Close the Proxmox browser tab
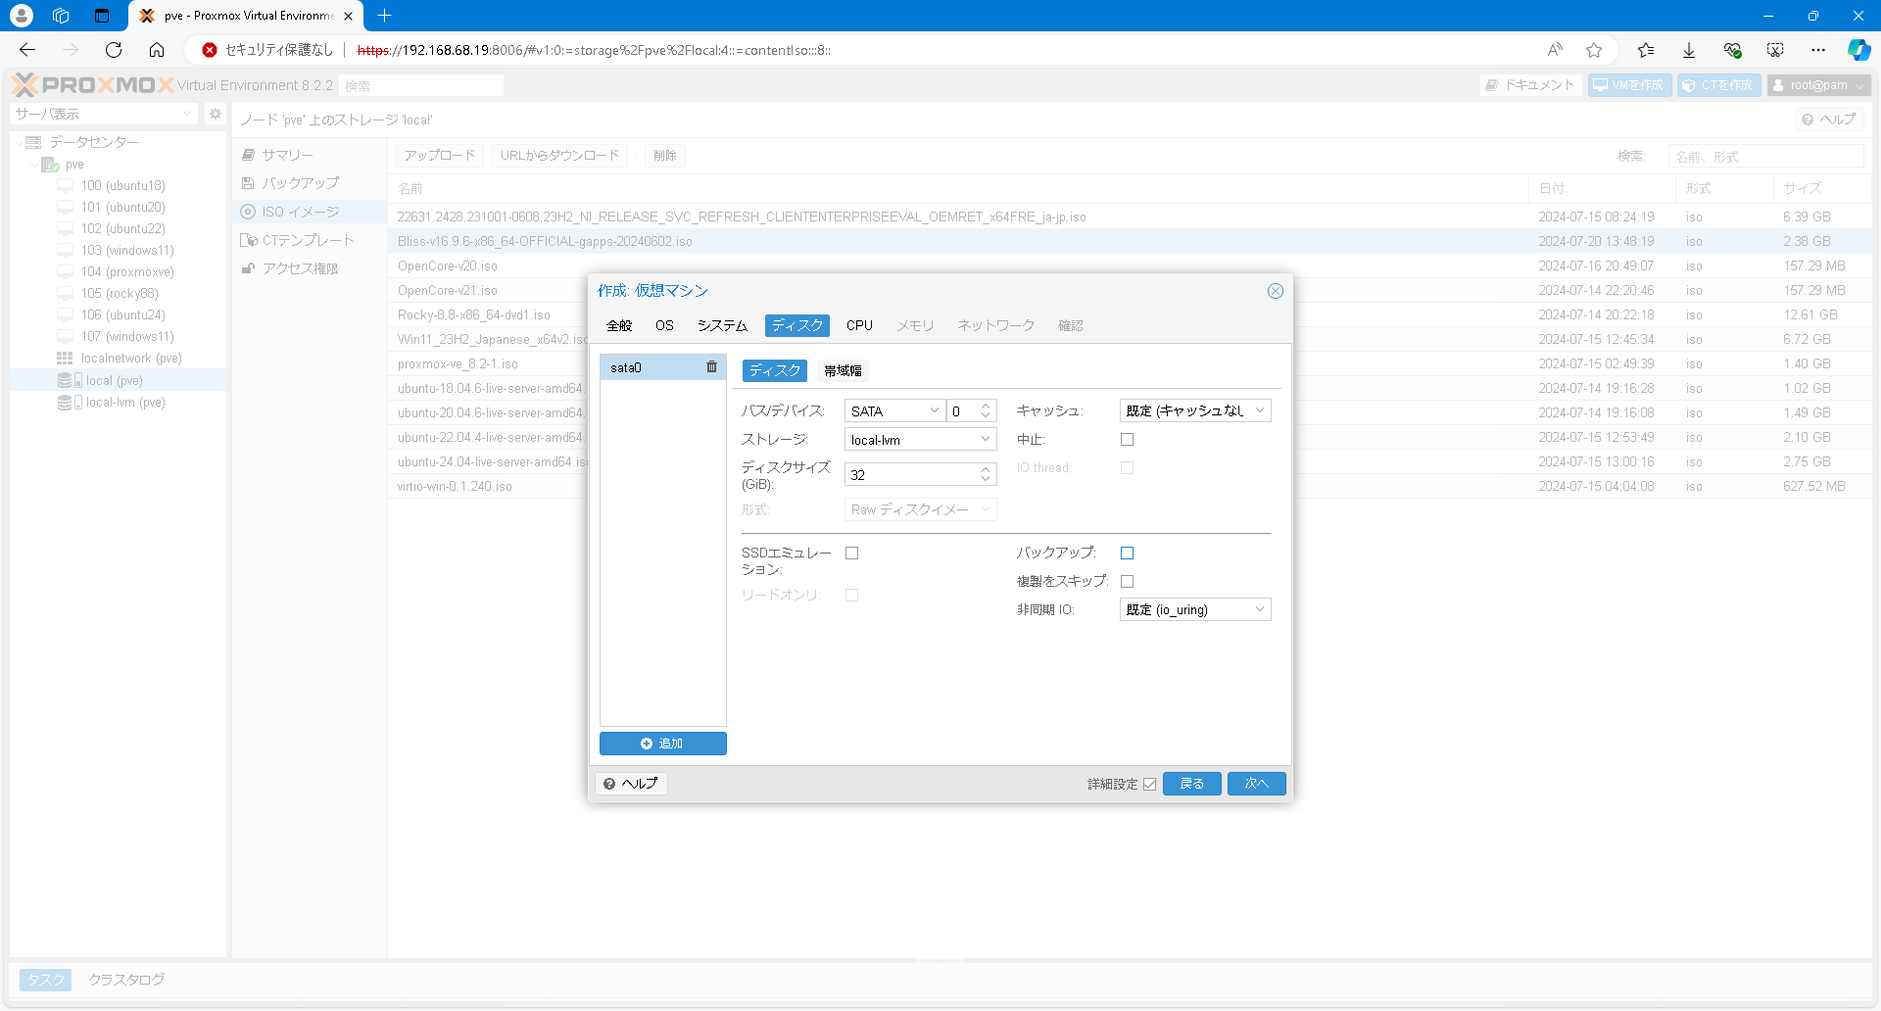The width and height of the screenshot is (1881, 1011). click(x=348, y=16)
